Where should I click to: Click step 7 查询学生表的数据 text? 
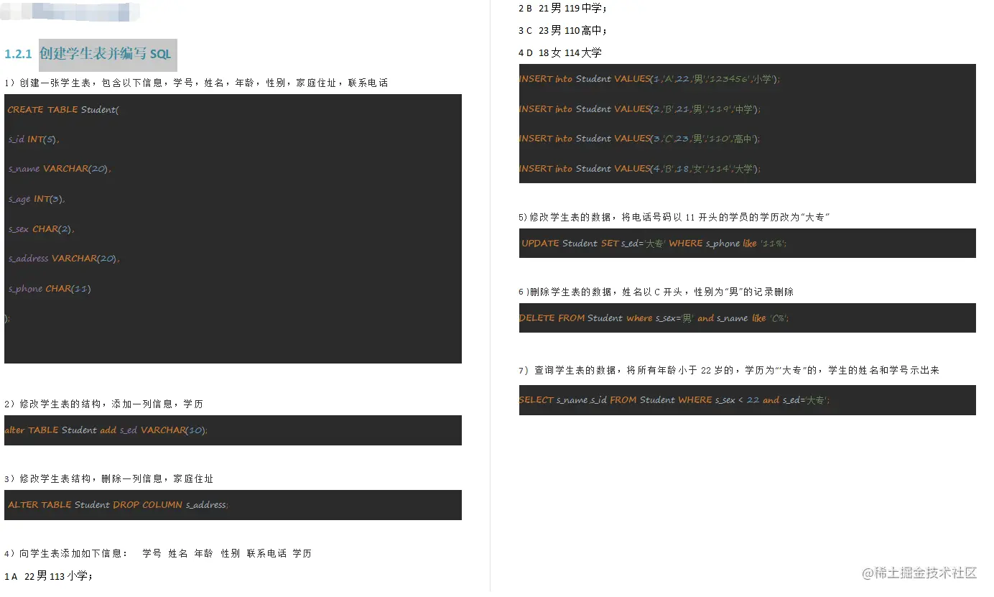click(718, 369)
